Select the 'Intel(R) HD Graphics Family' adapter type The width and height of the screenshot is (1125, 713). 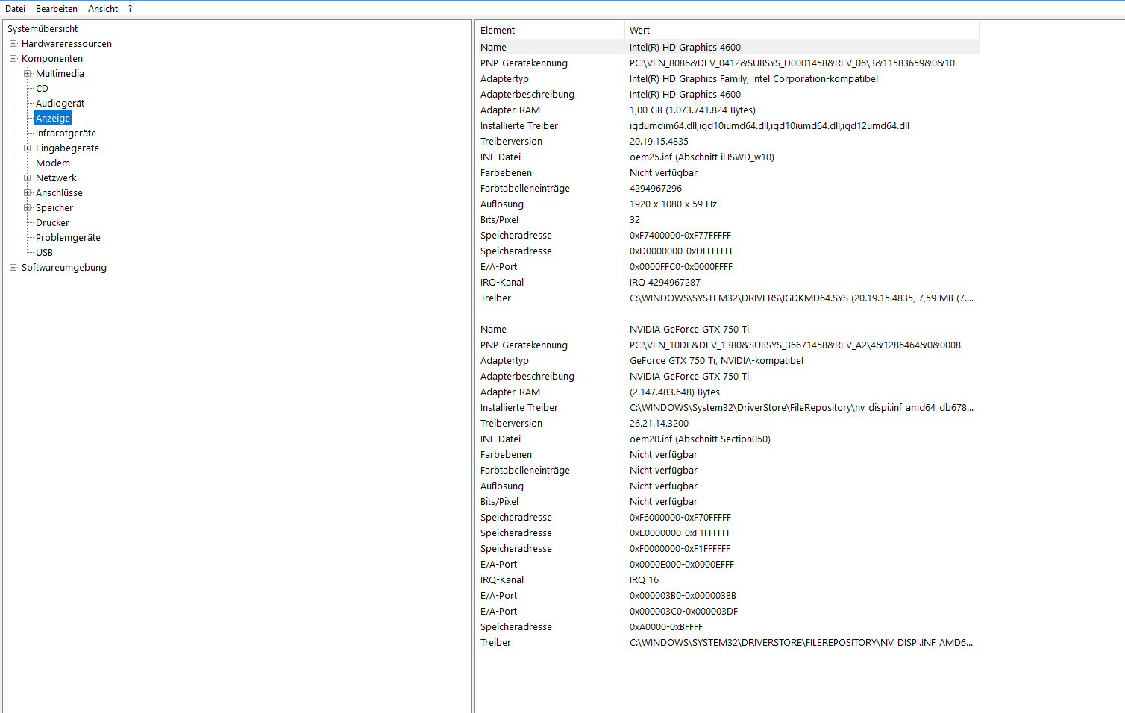[753, 79]
